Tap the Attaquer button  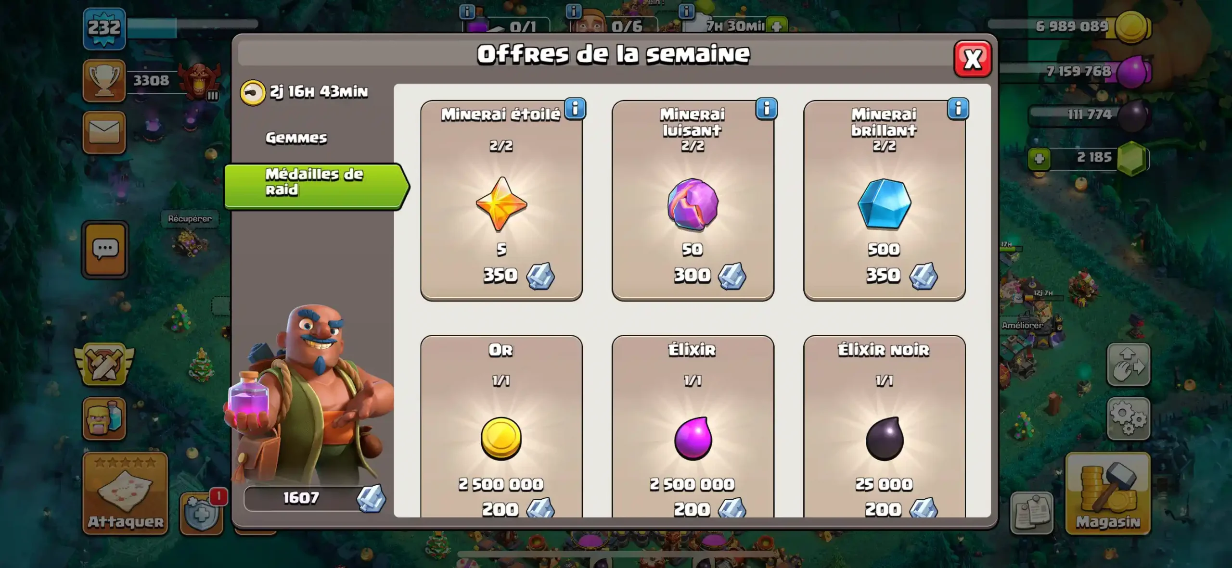[x=125, y=493]
